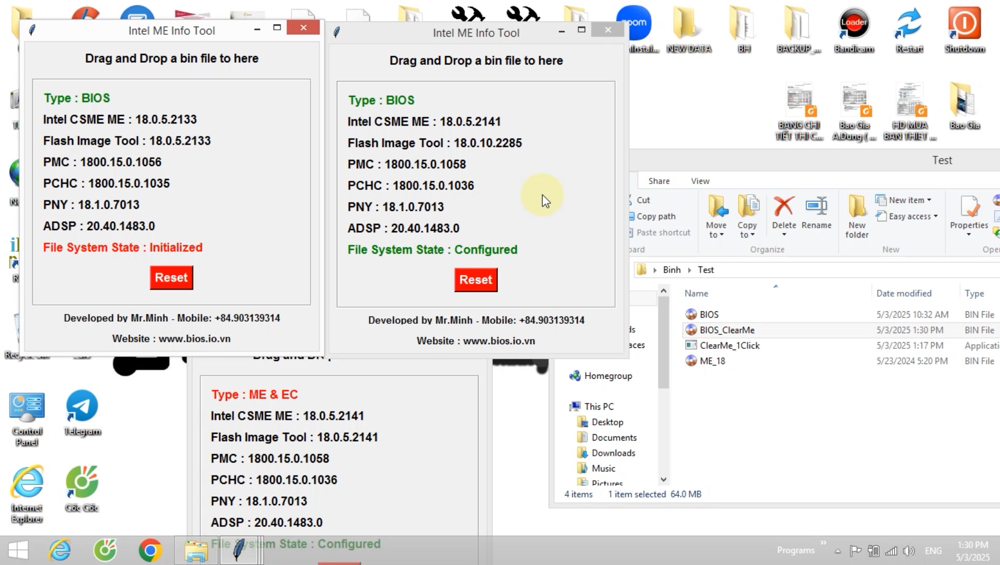1000x565 pixels.
Task: Click Reset in the right Intel ME window
Action: coord(475,279)
